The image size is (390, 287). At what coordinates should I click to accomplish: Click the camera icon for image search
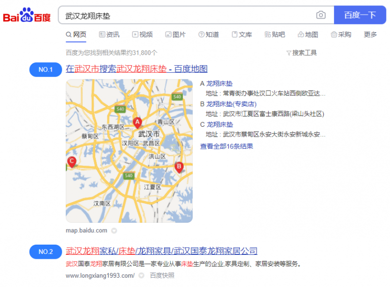[321, 15]
